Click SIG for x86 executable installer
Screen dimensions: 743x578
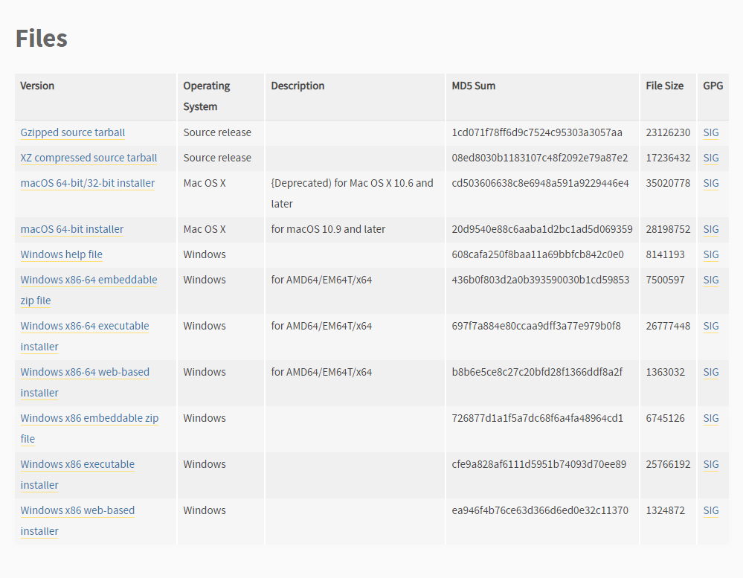click(x=711, y=464)
